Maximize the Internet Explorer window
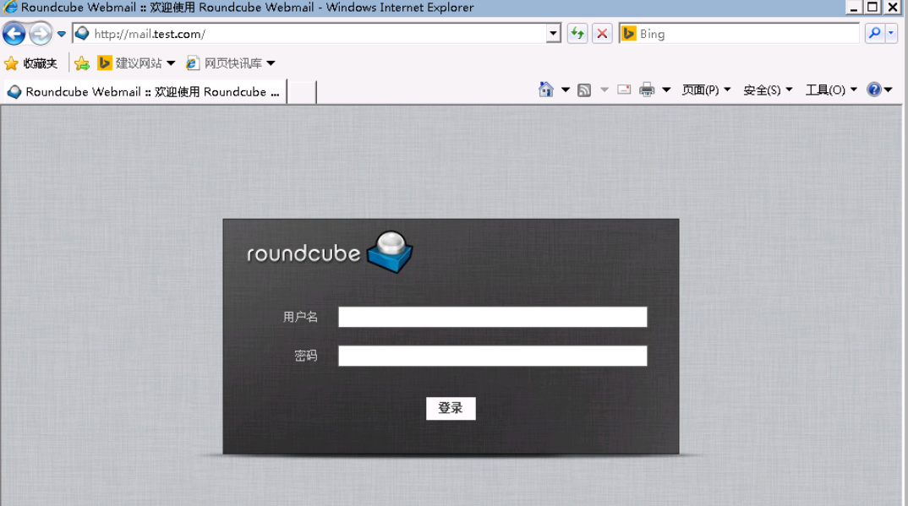Image resolution: width=908 pixels, height=506 pixels. (872, 7)
